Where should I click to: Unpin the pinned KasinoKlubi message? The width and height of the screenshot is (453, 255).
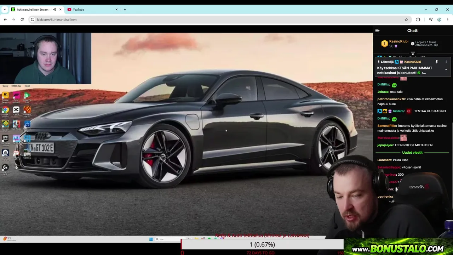point(437,62)
